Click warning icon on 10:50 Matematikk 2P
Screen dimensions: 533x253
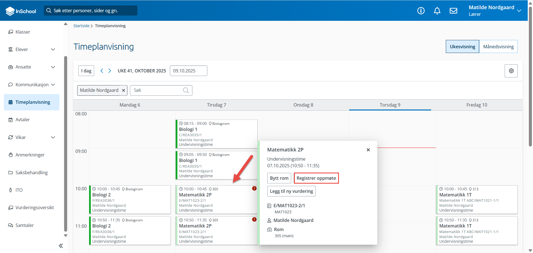(x=254, y=219)
